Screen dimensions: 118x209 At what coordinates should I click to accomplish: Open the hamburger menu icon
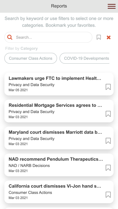pos(111,6)
